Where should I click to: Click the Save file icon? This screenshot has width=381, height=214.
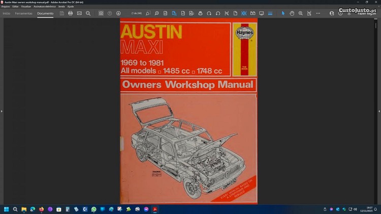click(x=62, y=13)
